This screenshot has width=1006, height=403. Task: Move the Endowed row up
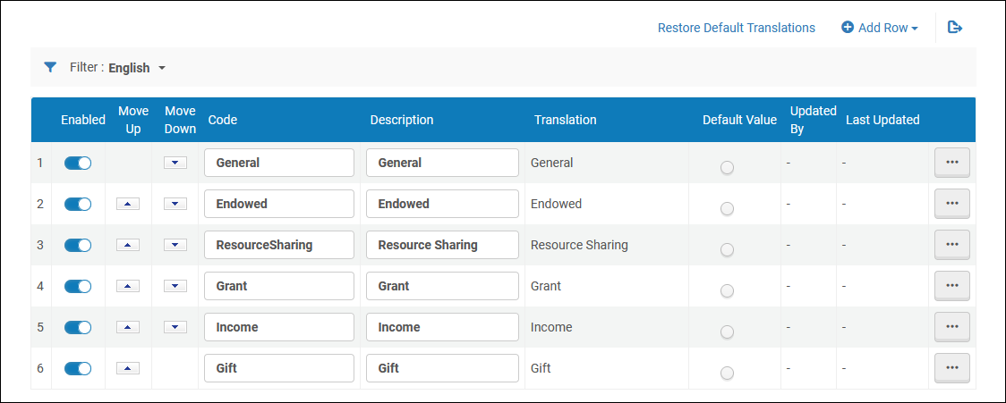128,204
